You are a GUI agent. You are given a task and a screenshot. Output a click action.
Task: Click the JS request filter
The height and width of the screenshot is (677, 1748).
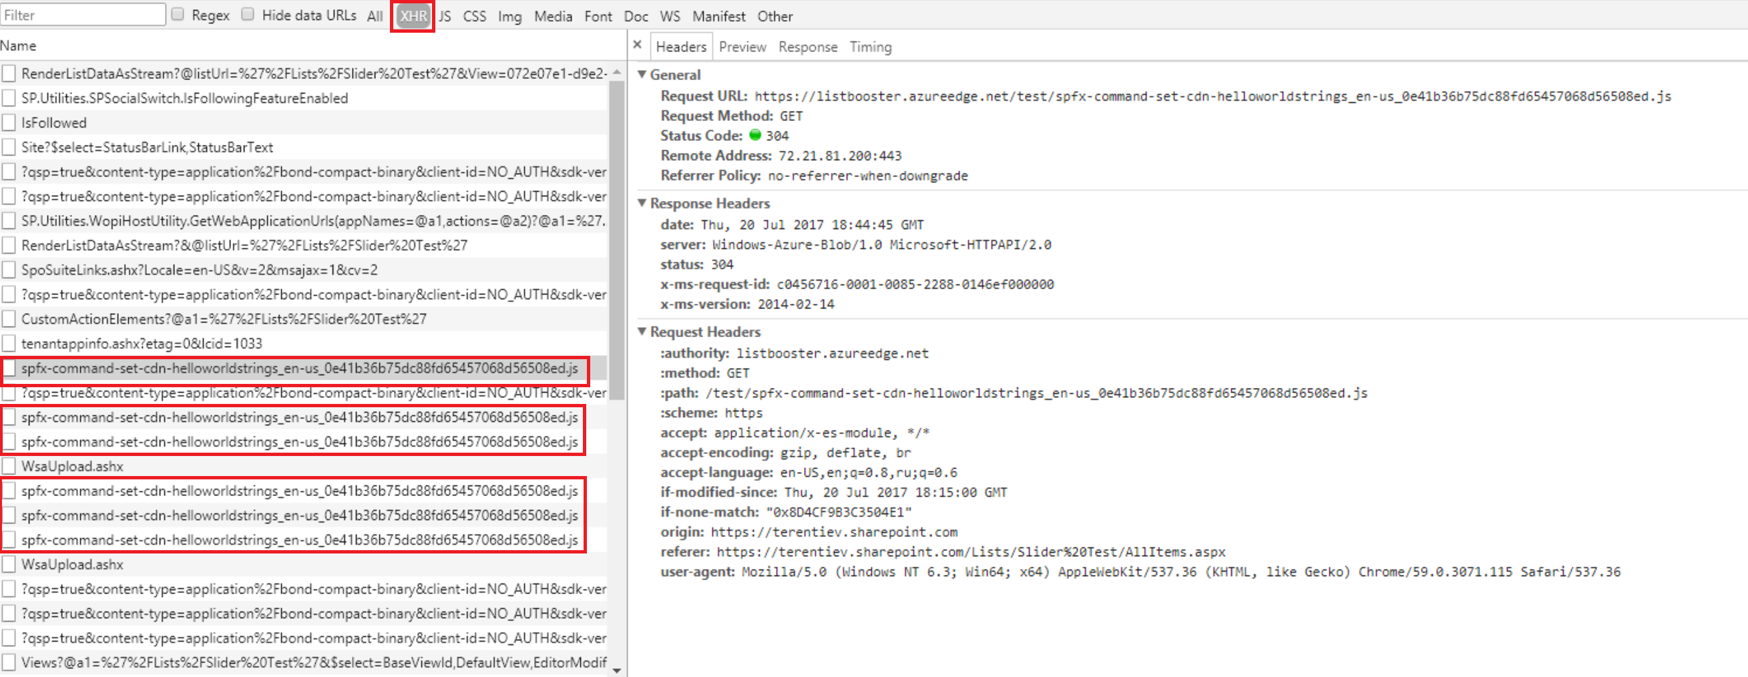(x=445, y=15)
